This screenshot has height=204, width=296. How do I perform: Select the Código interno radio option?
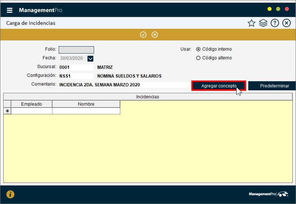[x=198, y=49]
